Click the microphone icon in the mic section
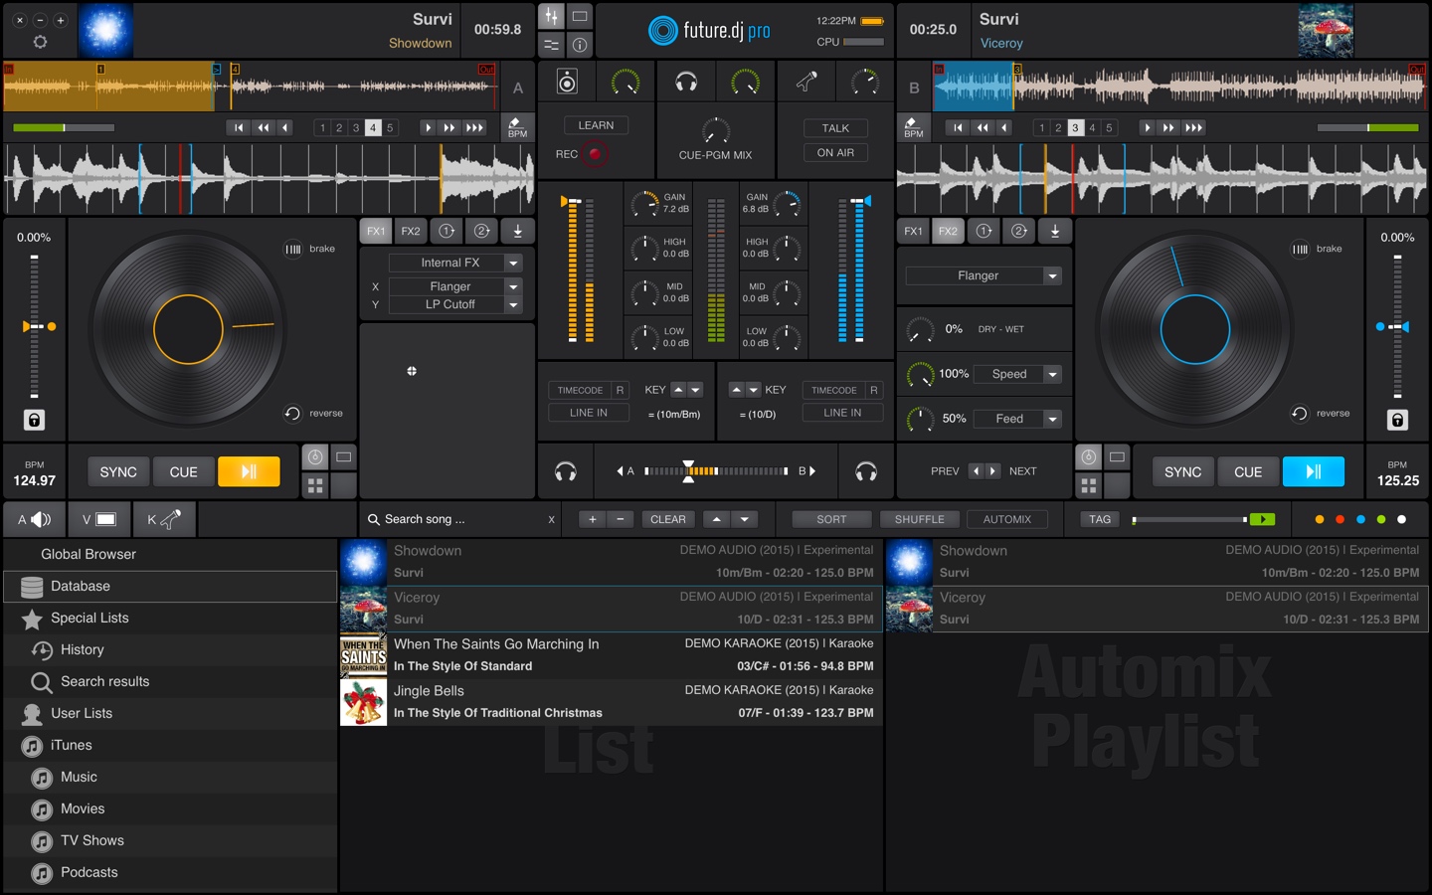Screen dimensions: 1432x895 (806, 82)
